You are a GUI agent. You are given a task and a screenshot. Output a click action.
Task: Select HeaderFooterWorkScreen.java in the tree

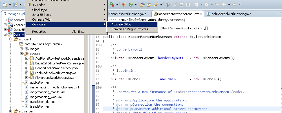(x=56, y=68)
